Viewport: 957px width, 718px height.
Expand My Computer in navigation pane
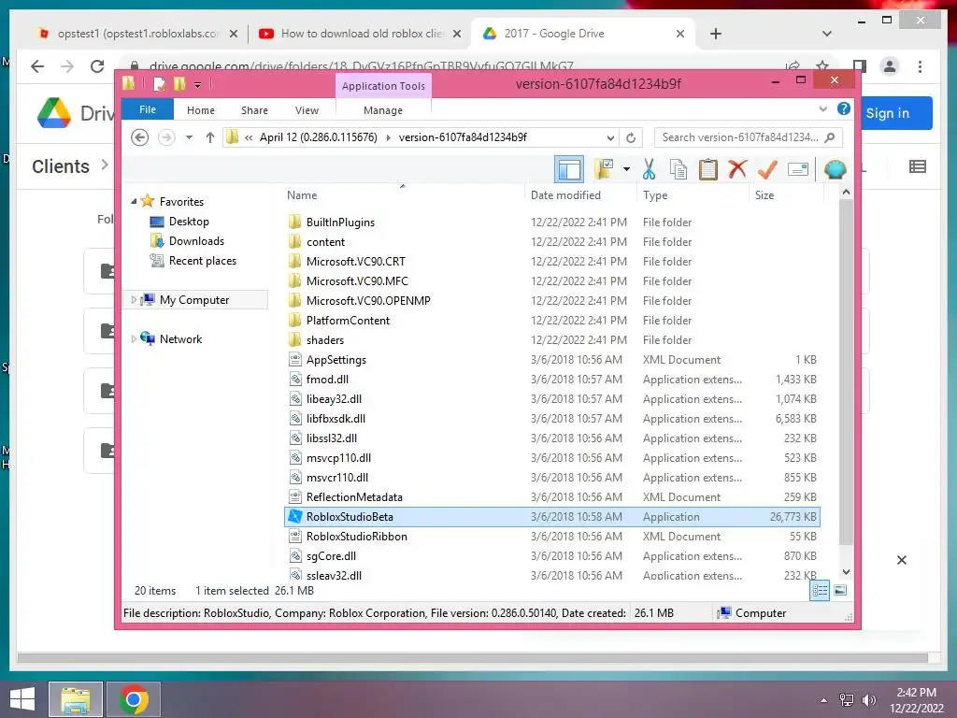pos(134,300)
